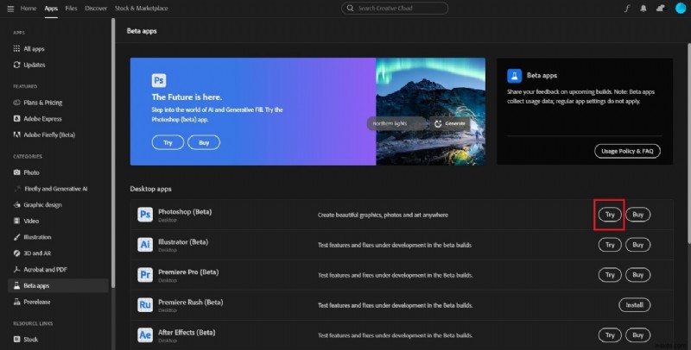The width and height of the screenshot is (691, 350).
Task: Click the Premiere Pro (Beta) app name
Action: click(x=188, y=272)
